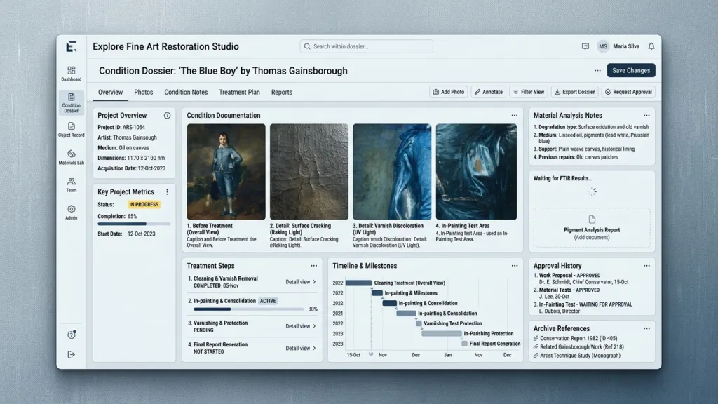Open Admin settings gear in sidebar
Image resolution: width=718 pixels, height=404 pixels.
coord(72,209)
